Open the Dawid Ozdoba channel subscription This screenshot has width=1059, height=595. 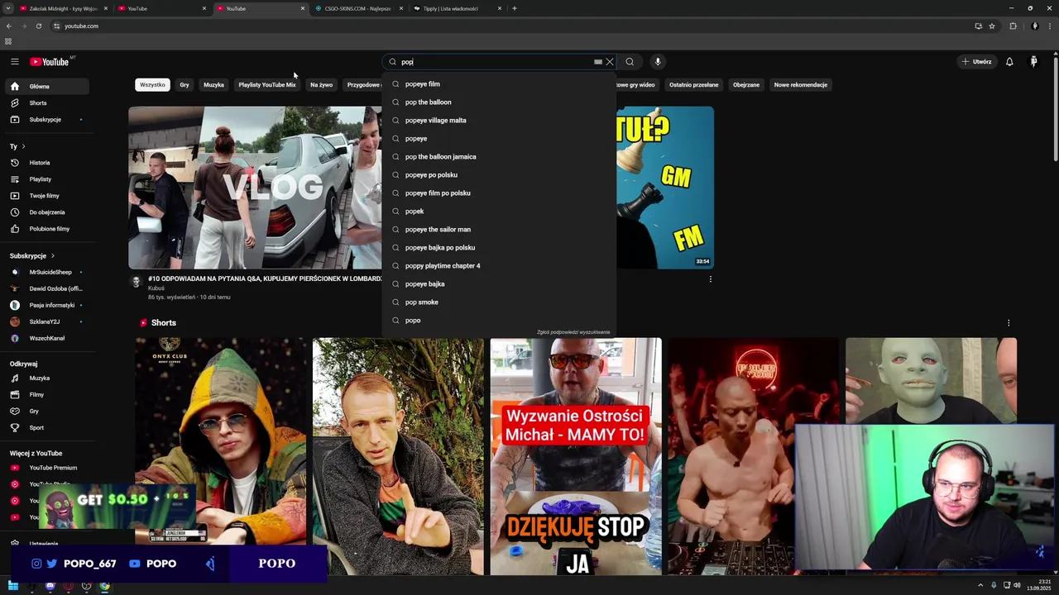(x=47, y=288)
